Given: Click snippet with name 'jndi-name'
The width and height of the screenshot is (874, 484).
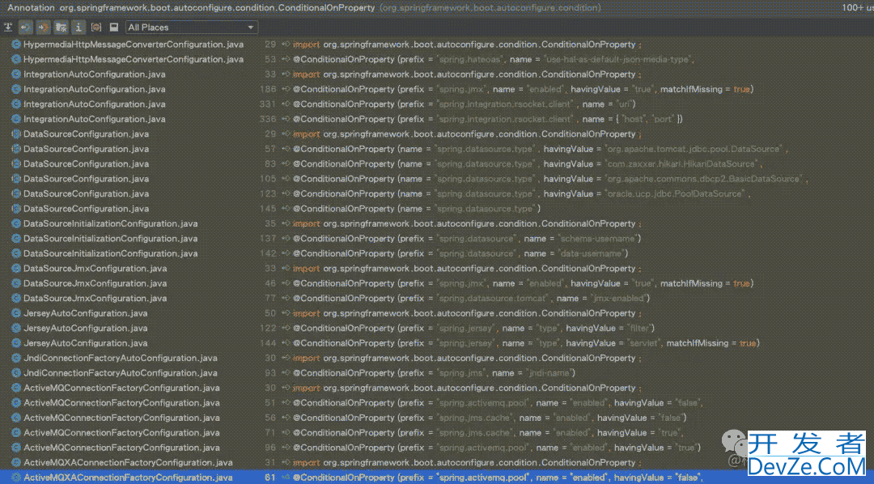Looking at the screenshot, I should tap(435, 373).
